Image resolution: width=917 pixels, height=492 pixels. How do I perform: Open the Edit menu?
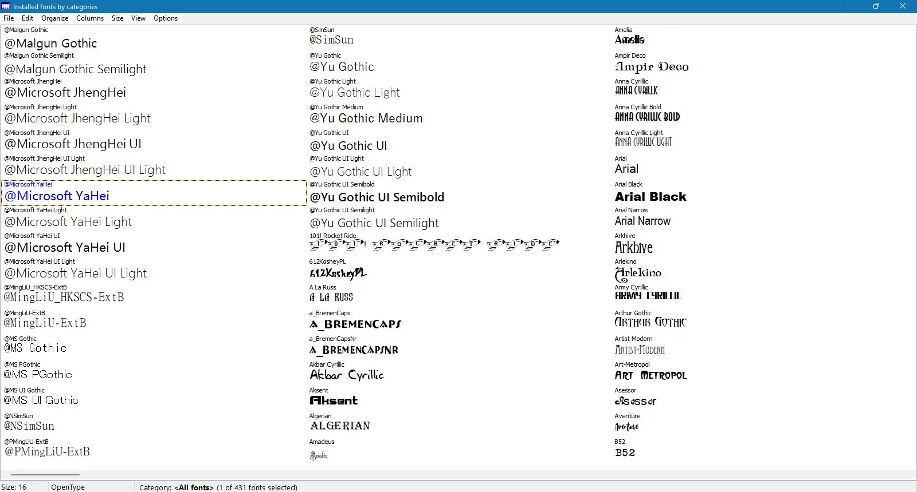(x=28, y=18)
